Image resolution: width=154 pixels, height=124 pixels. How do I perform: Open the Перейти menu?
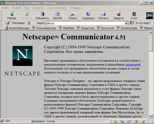tap(38, 8)
